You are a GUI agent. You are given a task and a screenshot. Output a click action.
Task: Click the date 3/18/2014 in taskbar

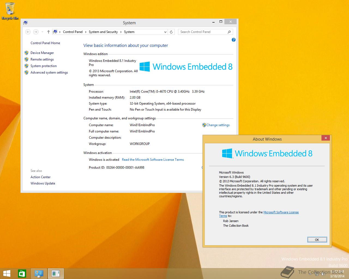pos(337,276)
